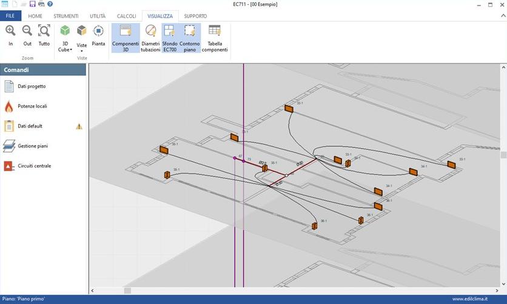
Task: Toggle Sfondo EC700 background
Action: point(169,36)
